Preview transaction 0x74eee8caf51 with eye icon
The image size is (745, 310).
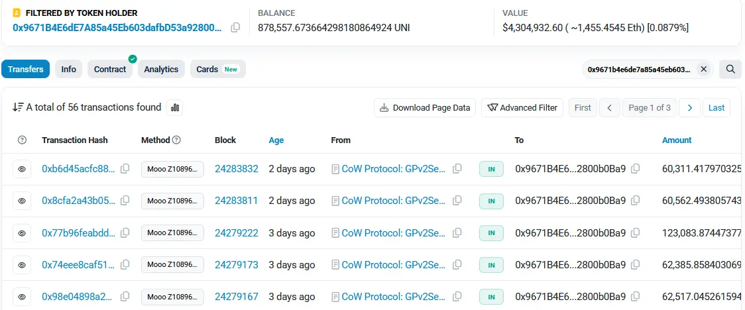22,265
